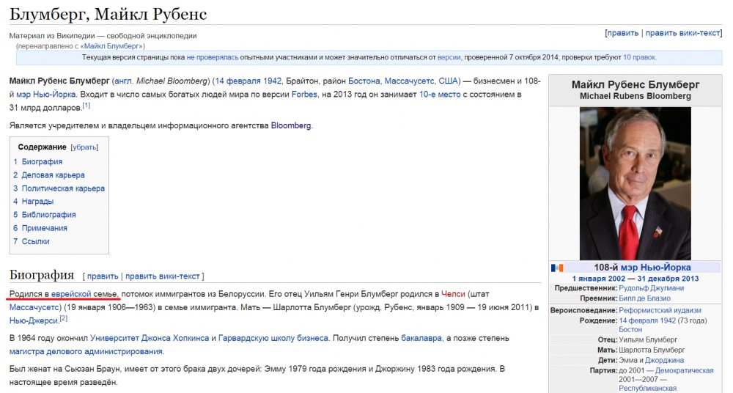
Task: Click the New York flag icon in infobox
Action: pyautogui.click(x=557, y=268)
